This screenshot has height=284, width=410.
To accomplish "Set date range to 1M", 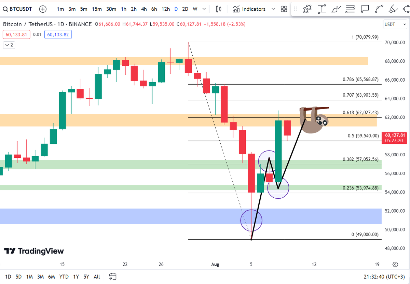I will (29, 276).
